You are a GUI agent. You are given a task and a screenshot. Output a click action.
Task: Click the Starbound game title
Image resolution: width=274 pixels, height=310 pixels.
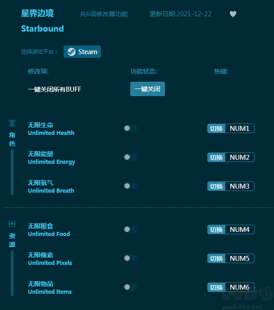point(42,28)
